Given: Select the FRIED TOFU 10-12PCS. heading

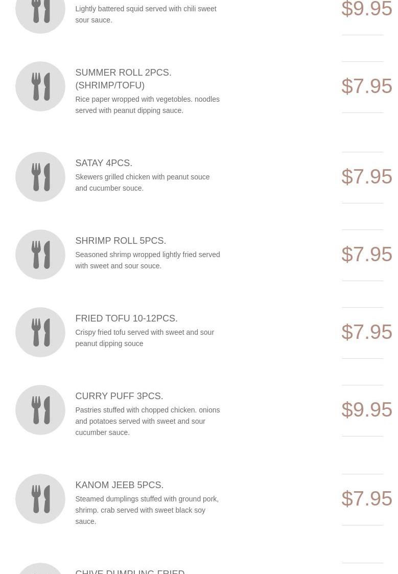Looking at the screenshot, I should 126,318.
